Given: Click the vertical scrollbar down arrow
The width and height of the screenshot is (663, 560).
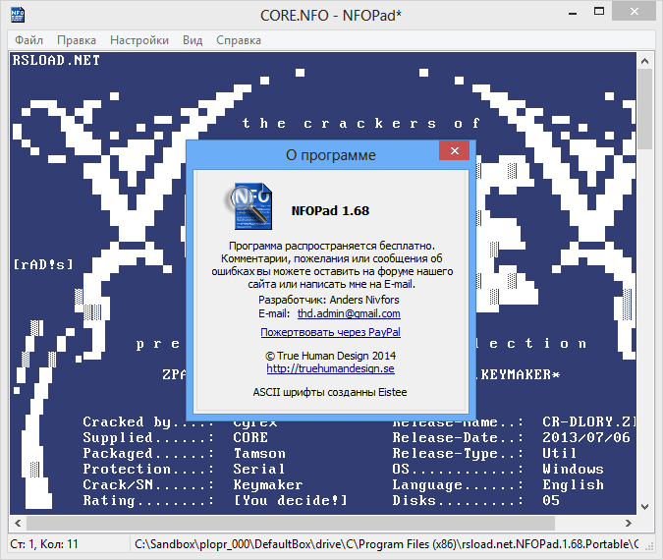Looking at the screenshot, I should [644, 506].
